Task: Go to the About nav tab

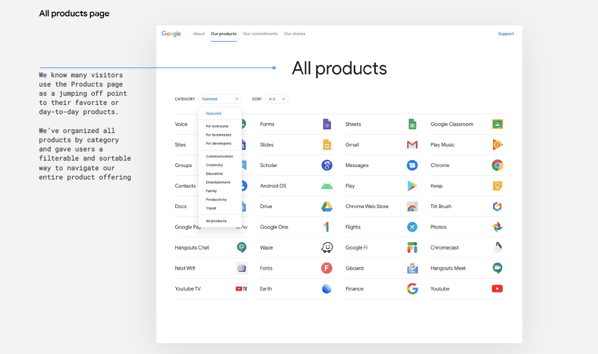Action: coord(198,34)
